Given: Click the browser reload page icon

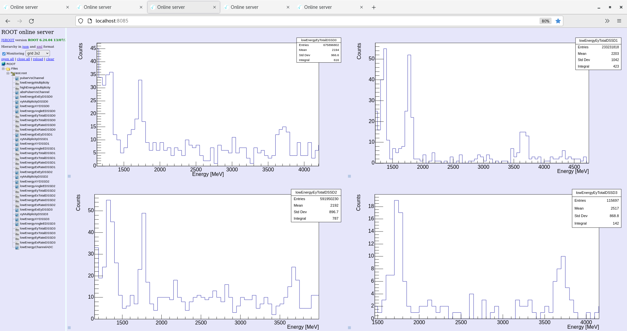Looking at the screenshot, I should pos(31,21).
